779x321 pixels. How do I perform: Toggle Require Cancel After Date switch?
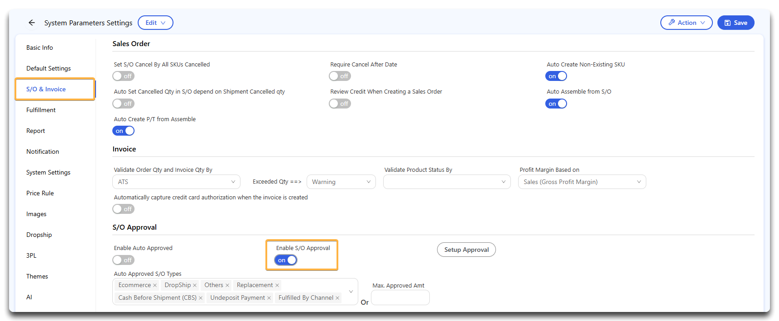point(340,76)
